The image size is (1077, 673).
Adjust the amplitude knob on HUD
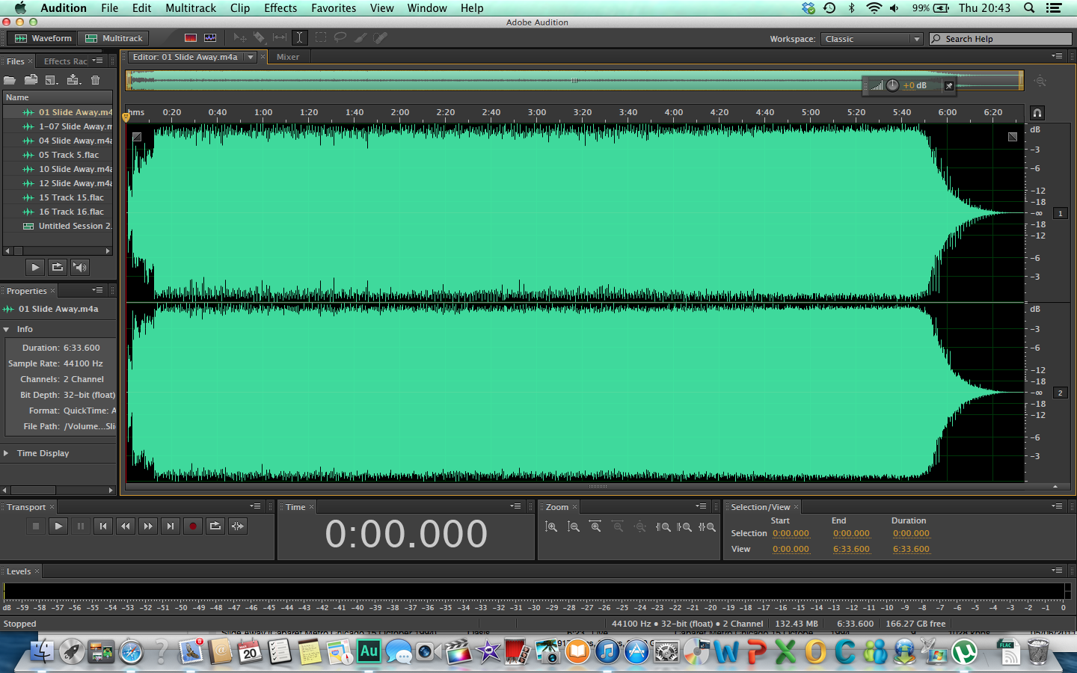[x=892, y=85]
